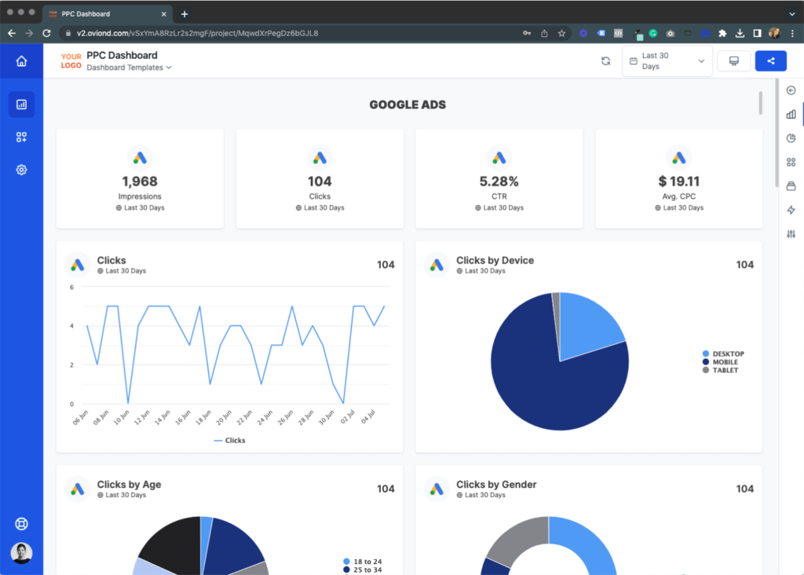Image resolution: width=804 pixels, height=575 pixels.
Task: Click the $ 19.11 Avg. CPC value
Action: point(679,181)
